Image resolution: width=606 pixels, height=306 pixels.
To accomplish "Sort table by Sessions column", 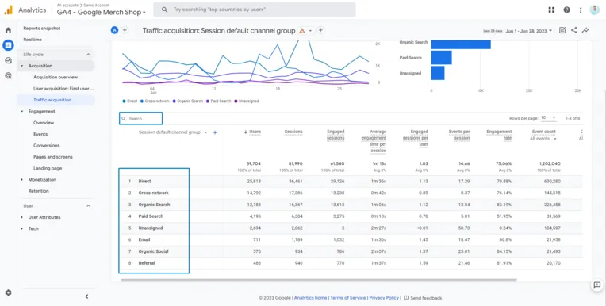I will 293,132.
